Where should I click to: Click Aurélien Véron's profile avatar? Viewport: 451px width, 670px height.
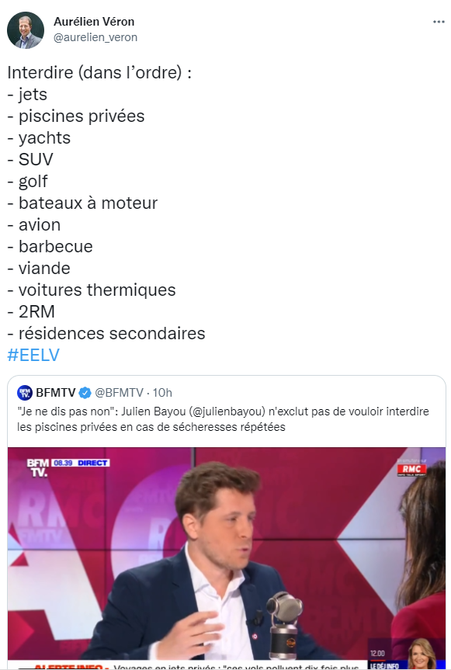tap(26, 30)
